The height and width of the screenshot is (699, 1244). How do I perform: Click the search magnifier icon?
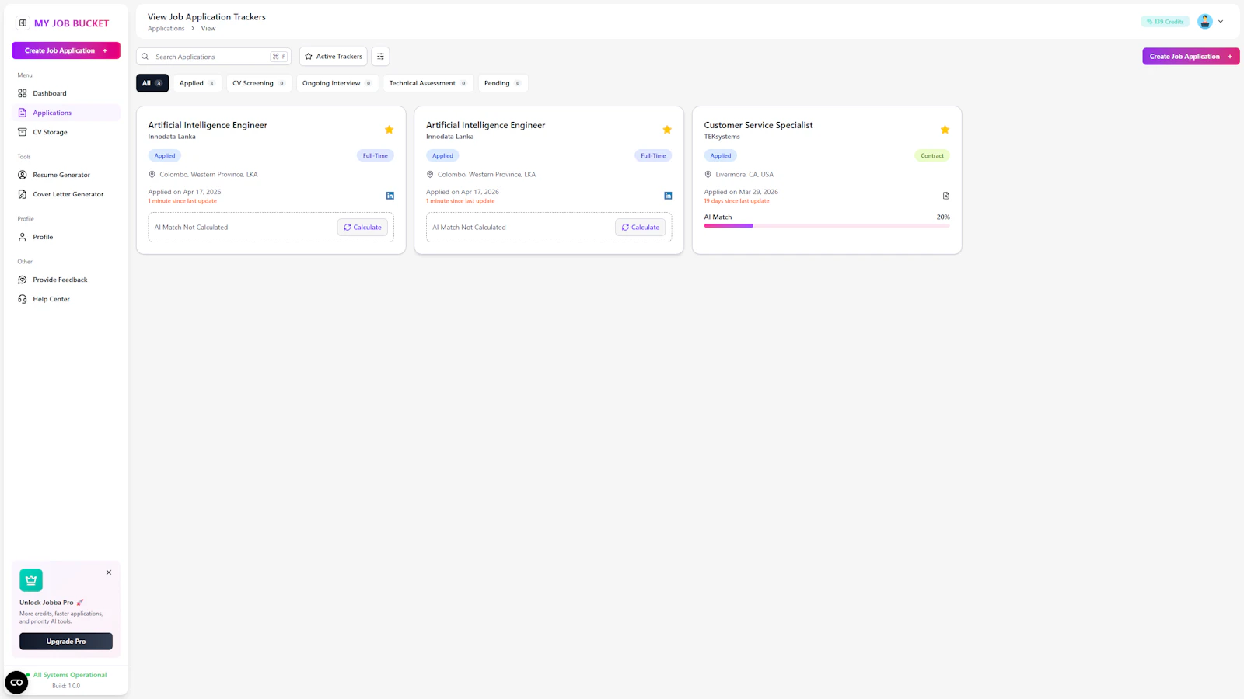[x=145, y=57]
